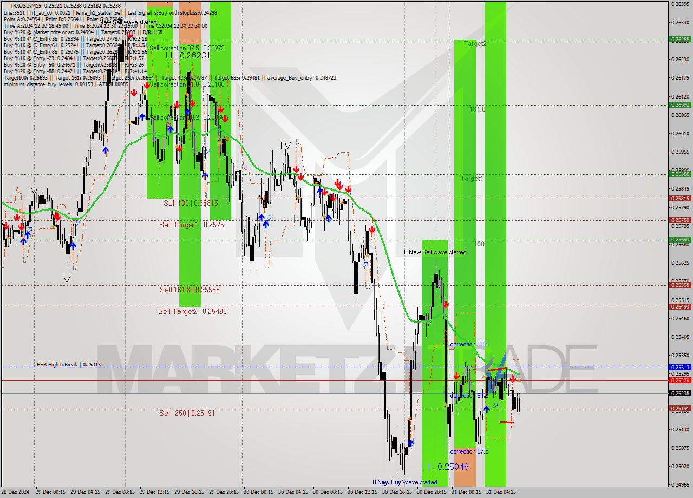Click the '29 Dec 12:15' time axis label

coord(154,492)
